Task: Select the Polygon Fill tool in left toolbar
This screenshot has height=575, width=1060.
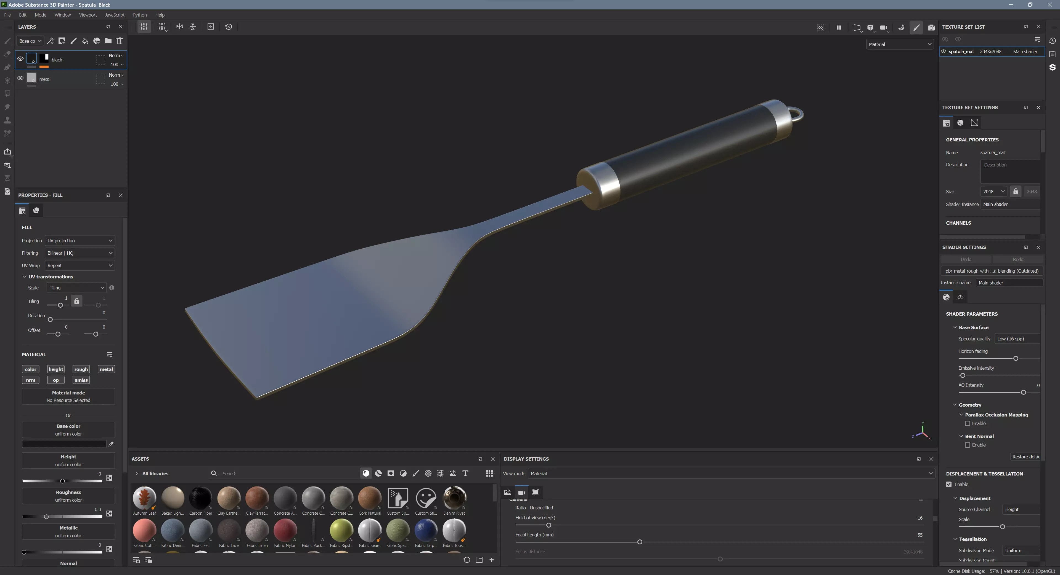Action: (x=7, y=94)
